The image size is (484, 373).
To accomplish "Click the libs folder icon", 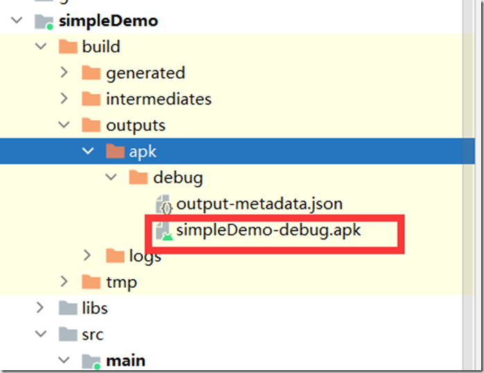I will pos(67,308).
